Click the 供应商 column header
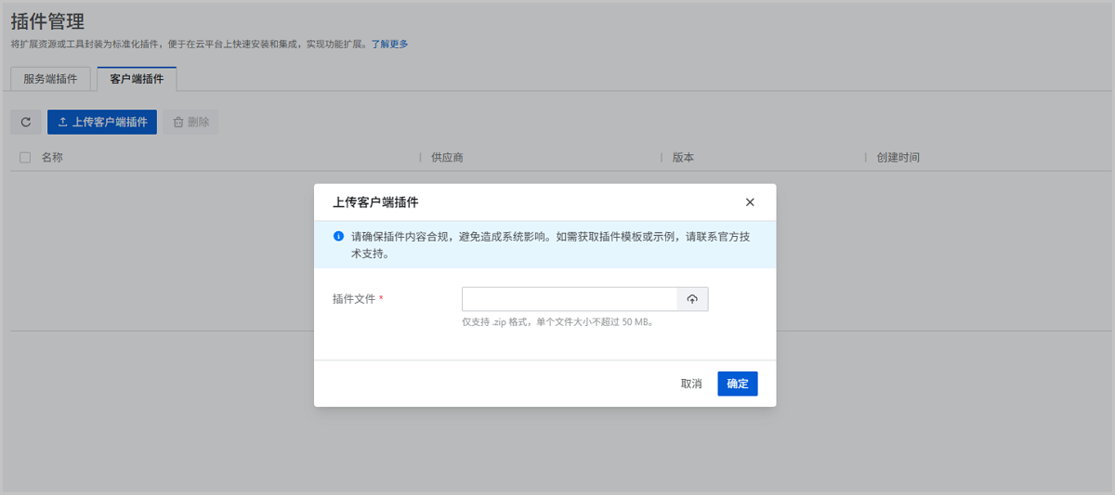This screenshot has width=1115, height=495. click(447, 158)
